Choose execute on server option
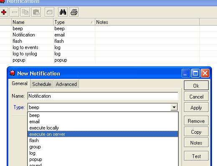Viewport: 217px width, 166px height. pyautogui.click(x=103, y=134)
